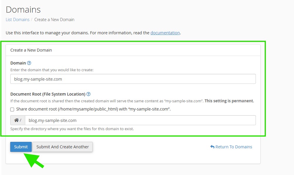Click the help icon beside Domain label
Image resolution: width=294 pixels, height=175 pixels.
29,63
